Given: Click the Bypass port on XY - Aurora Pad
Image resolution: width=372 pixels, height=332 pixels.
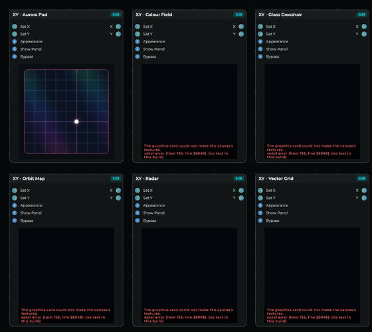Looking at the screenshot, I should pos(15,56).
